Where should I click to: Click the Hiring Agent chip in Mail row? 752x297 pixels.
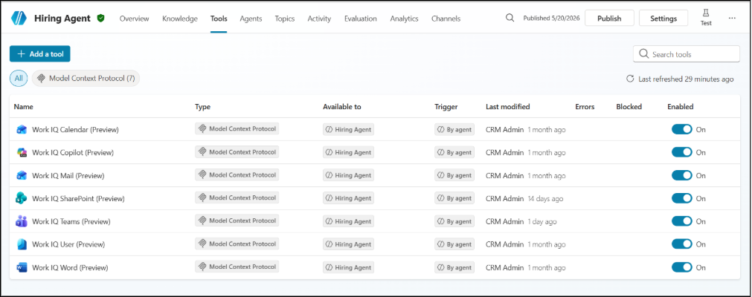pos(348,175)
